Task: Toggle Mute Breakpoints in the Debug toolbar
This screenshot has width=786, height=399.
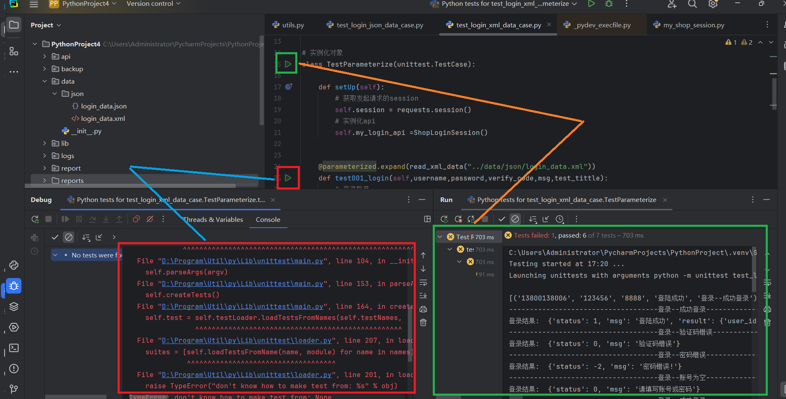Action: coord(150,219)
